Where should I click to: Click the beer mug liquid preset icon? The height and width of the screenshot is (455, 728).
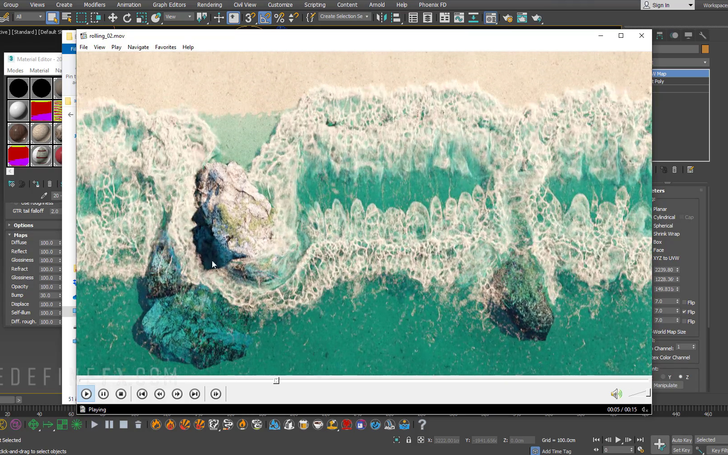pos(304,424)
